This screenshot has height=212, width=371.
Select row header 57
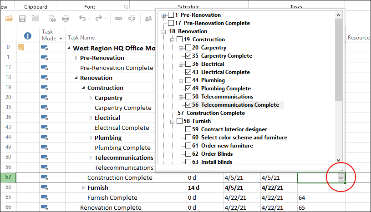(8, 177)
